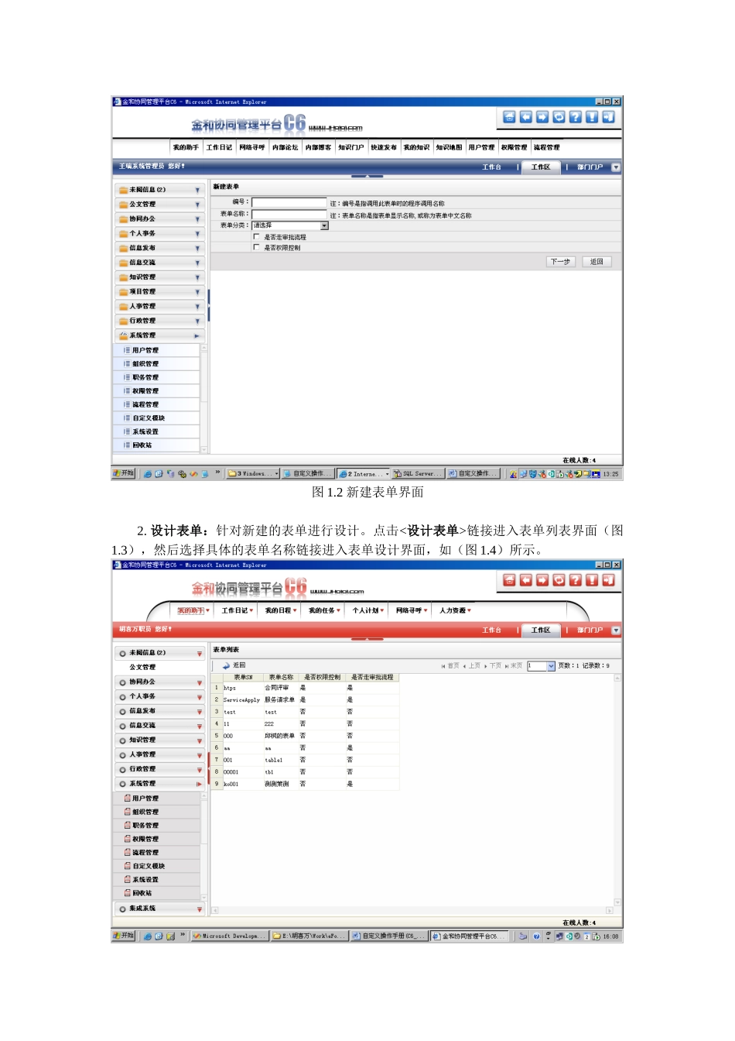
Task: Open the blue help question-mark icon, 新建表单 window
Action: 576,117
